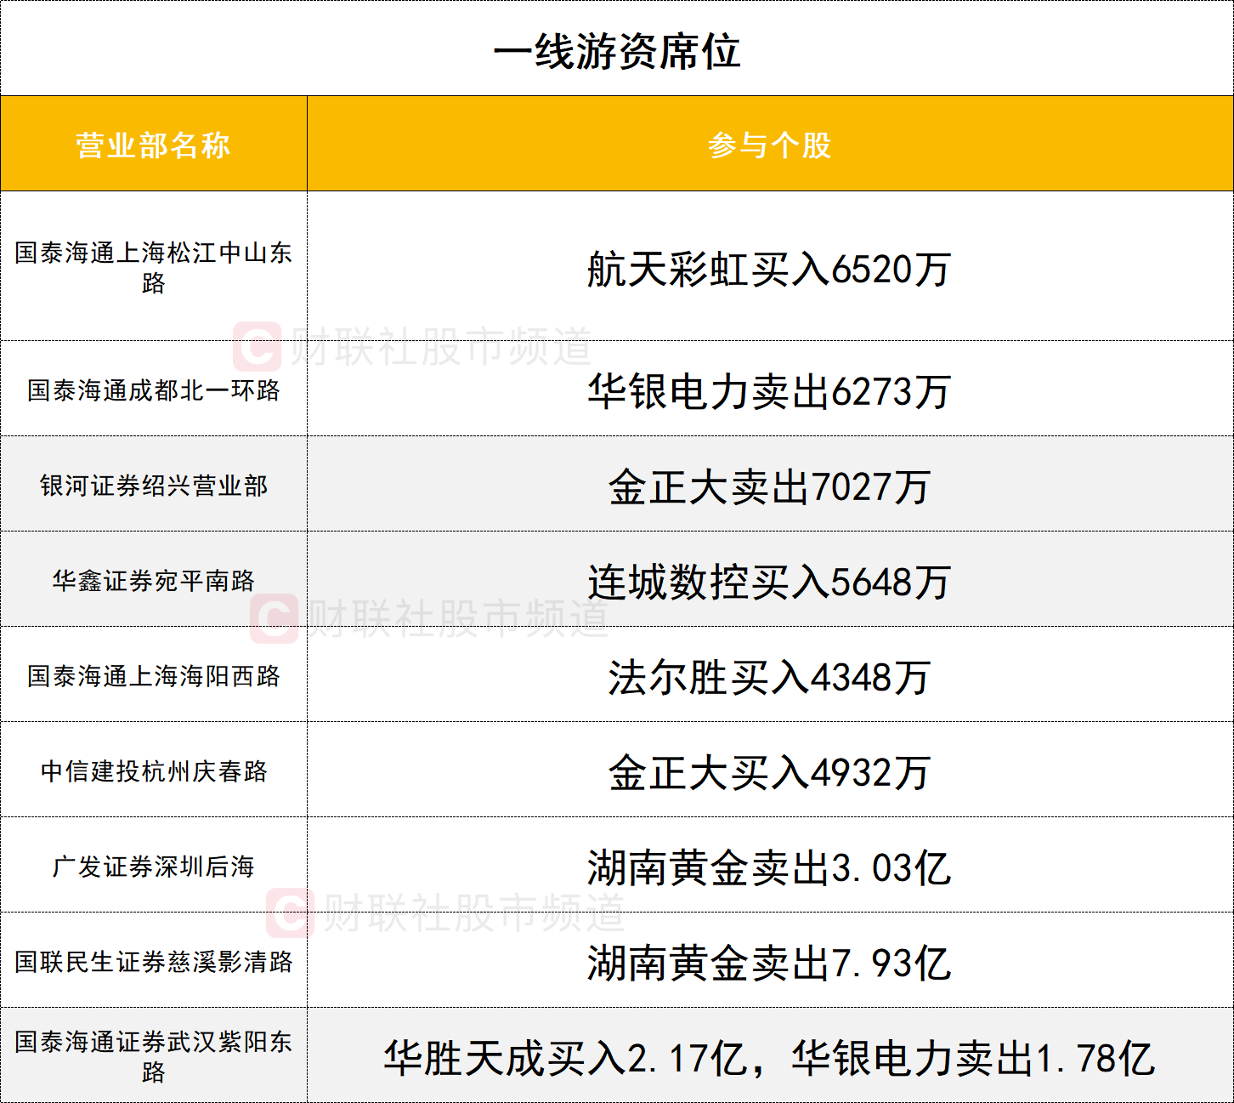The width and height of the screenshot is (1234, 1103).
Task: Select 国泰海通上海海阳西路
Action: [154, 675]
